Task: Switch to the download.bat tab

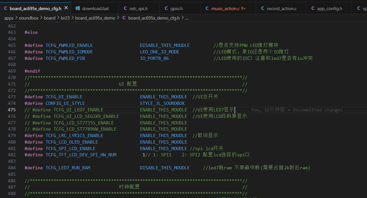Action: 95,8
